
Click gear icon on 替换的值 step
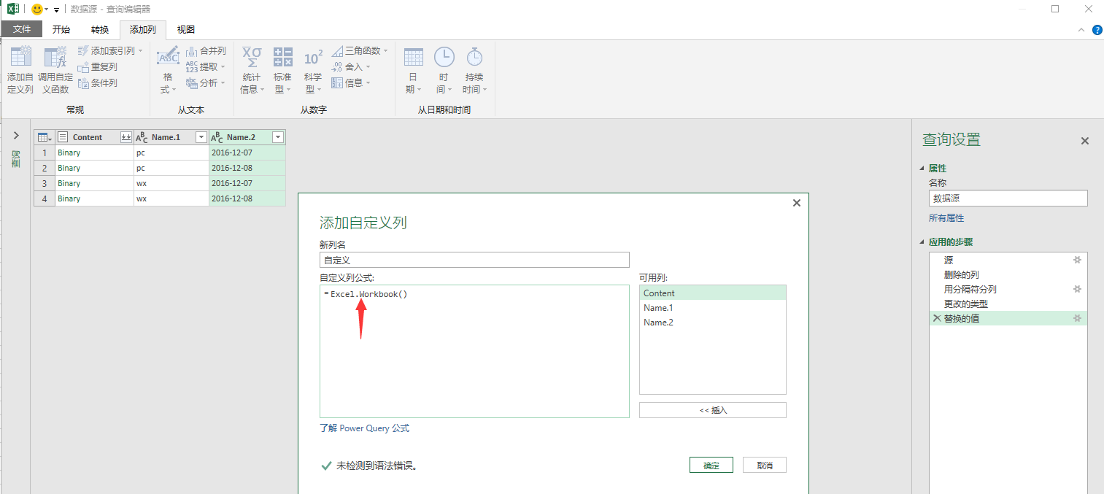1076,318
